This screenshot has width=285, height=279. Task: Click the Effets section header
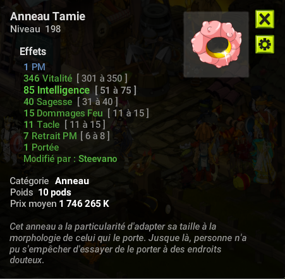tap(33, 51)
